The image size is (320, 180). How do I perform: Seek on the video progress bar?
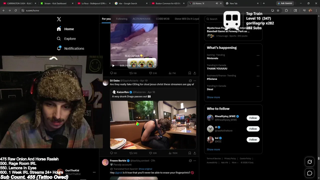click(x=134, y=61)
